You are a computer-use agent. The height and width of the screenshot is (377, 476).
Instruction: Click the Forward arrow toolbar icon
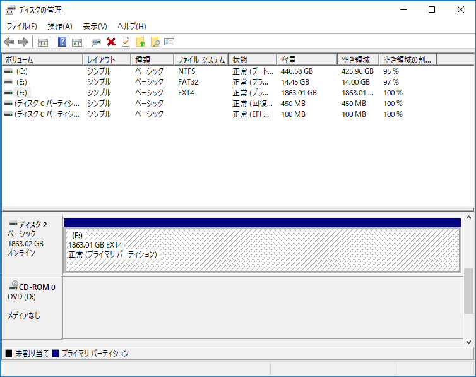[x=23, y=42]
